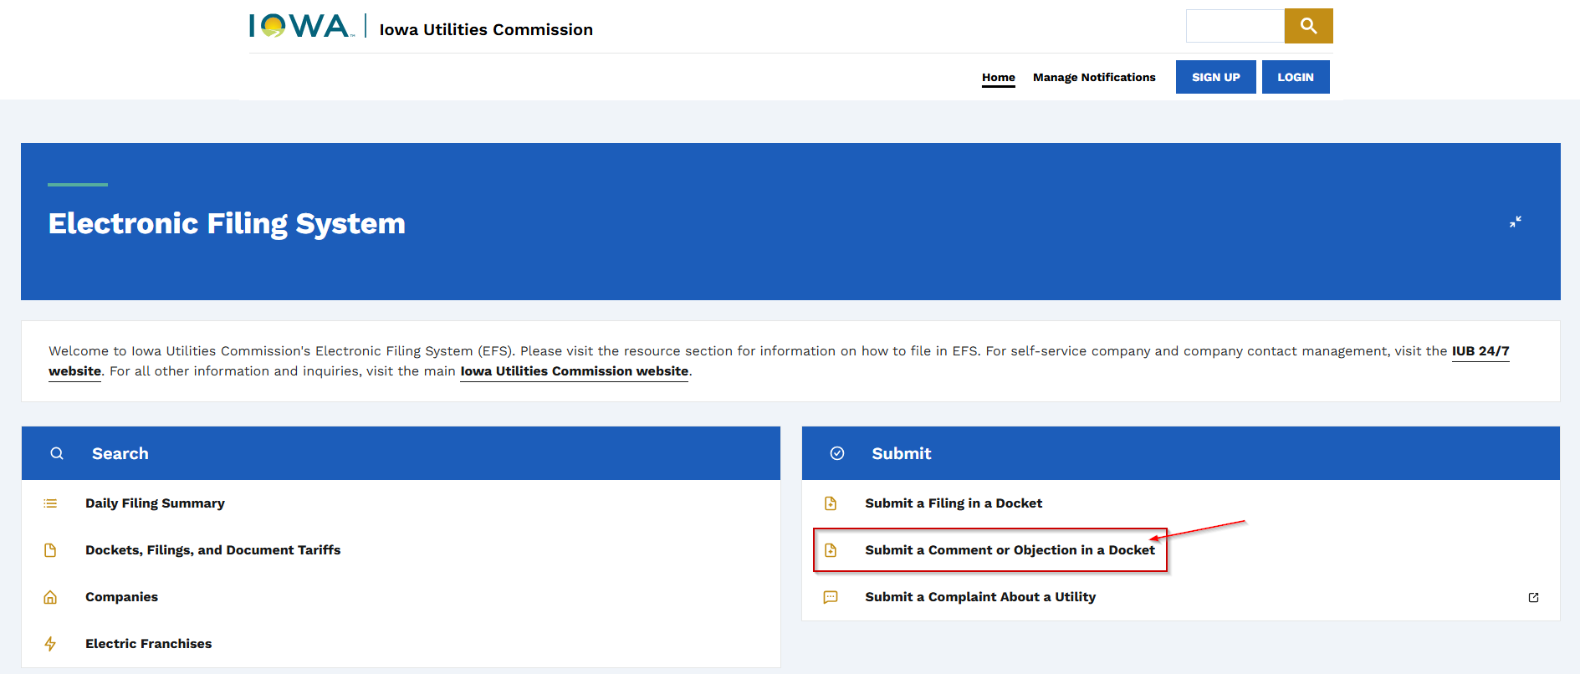Open Manage Notifications
1580x674 pixels.
tap(1094, 77)
